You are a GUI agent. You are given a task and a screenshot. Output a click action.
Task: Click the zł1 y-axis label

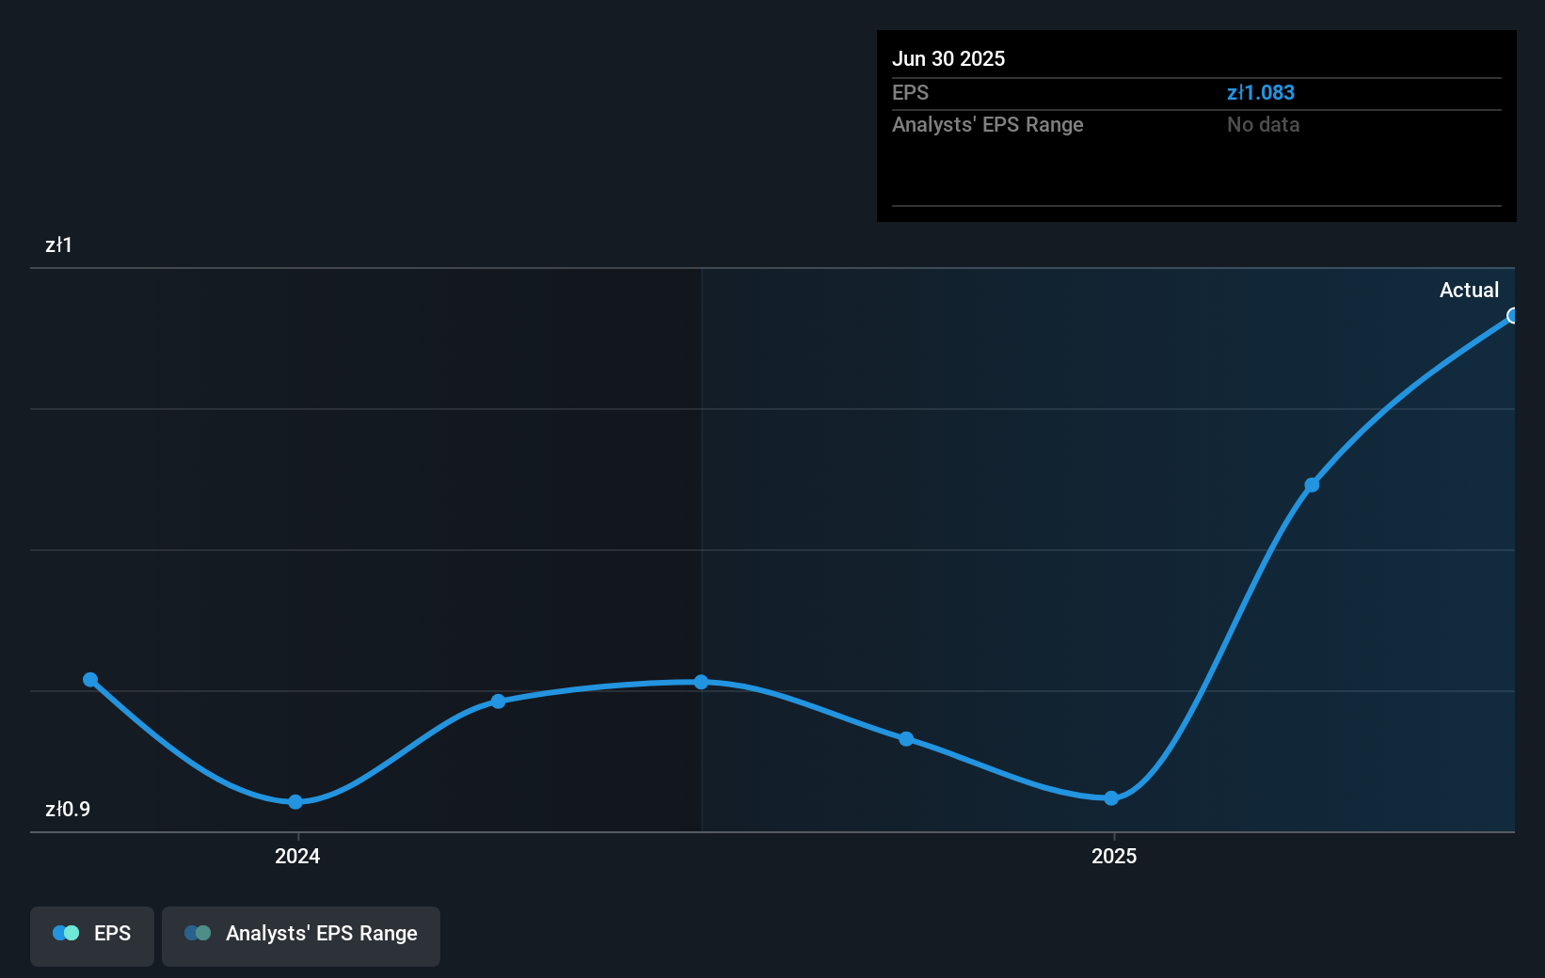[58, 245]
